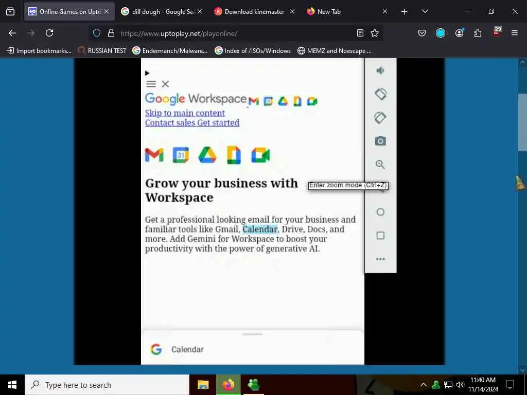Click the large Google Docs icon
Image resolution: width=527 pixels, height=395 pixels.
[234, 155]
